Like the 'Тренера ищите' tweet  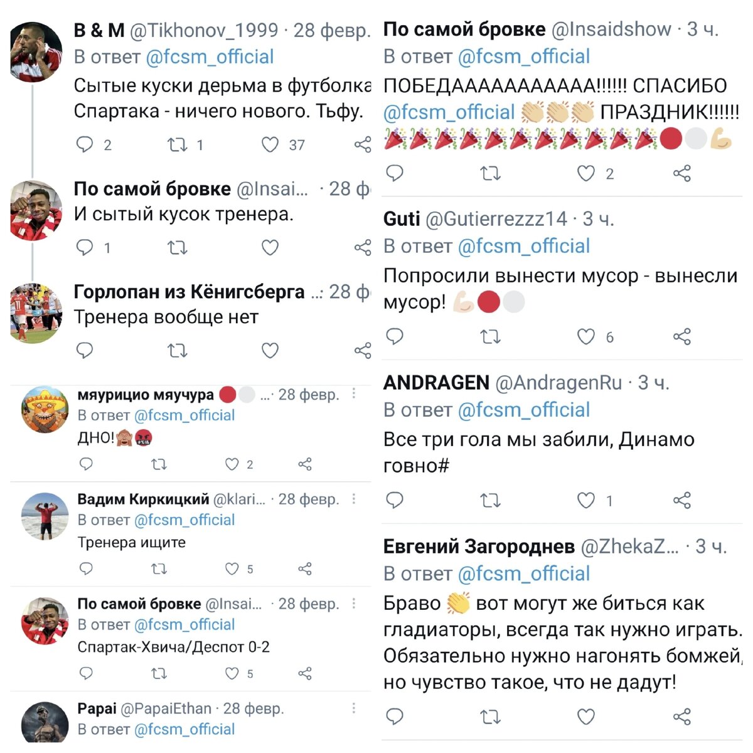pos(232,569)
